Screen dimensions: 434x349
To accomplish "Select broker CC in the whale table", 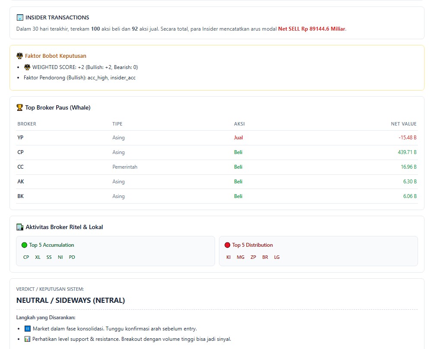I will (x=20, y=167).
